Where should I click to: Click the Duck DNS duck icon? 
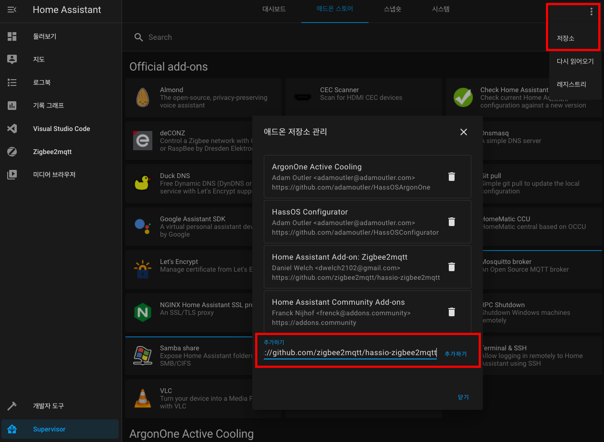coord(143,183)
